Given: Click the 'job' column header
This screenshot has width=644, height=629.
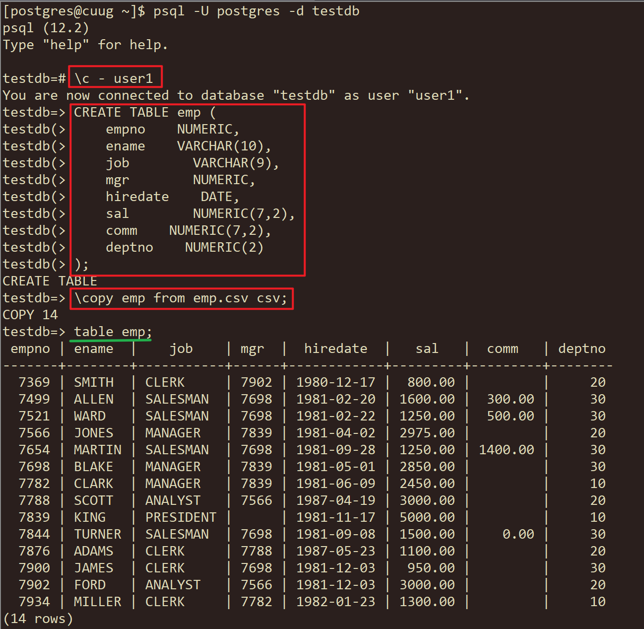Looking at the screenshot, I should [181, 349].
